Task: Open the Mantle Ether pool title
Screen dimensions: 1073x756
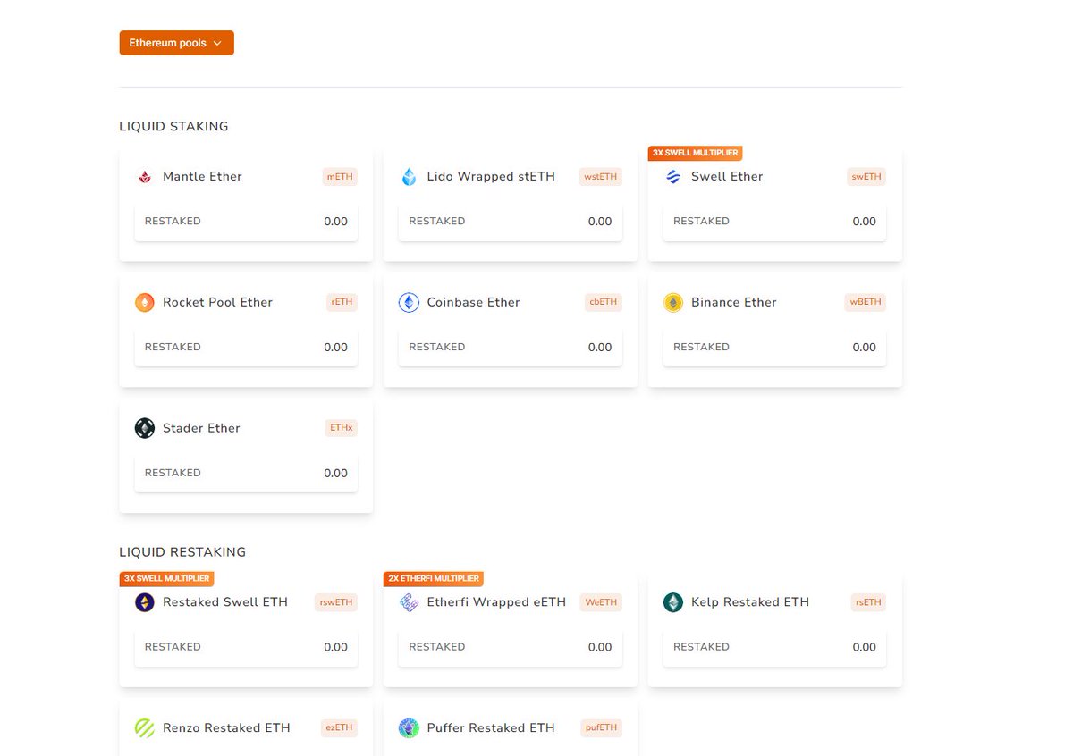Action: tap(202, 177)
